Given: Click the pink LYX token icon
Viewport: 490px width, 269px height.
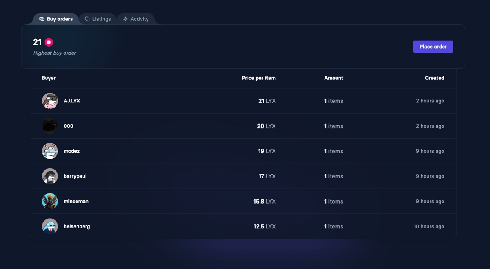Looking at the screenshot, I should tap(49, 42).
